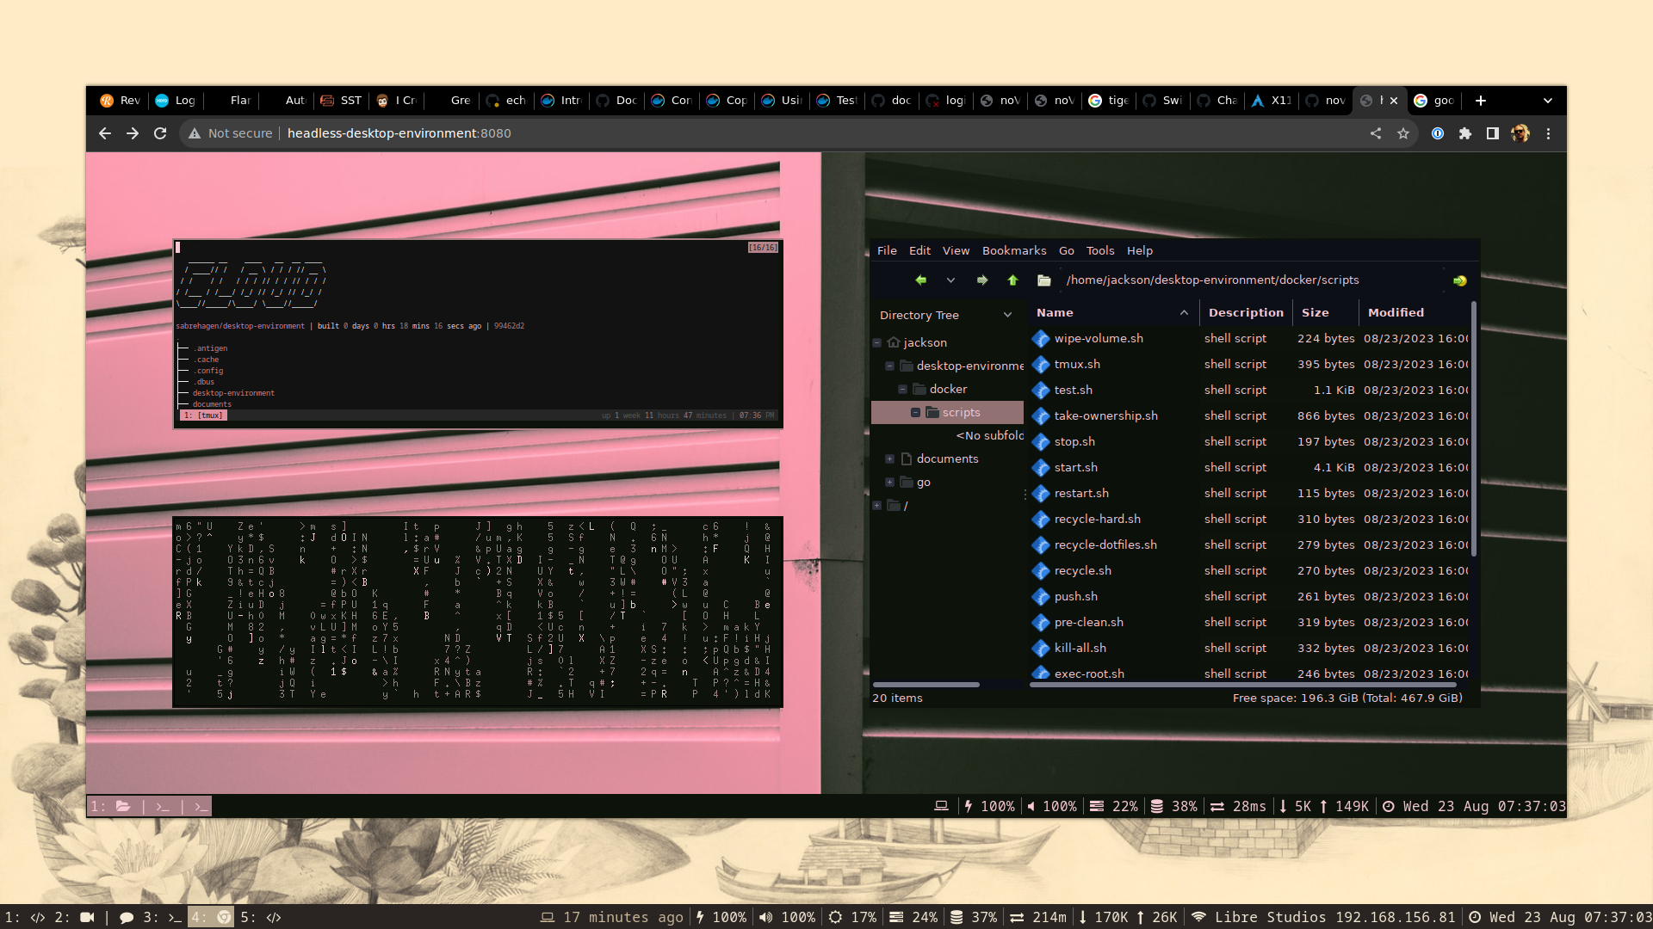This screenshot has height=929, width=1653.
Task: Open the back-history dropdown chevron in file manager
Action: [951, 280]
